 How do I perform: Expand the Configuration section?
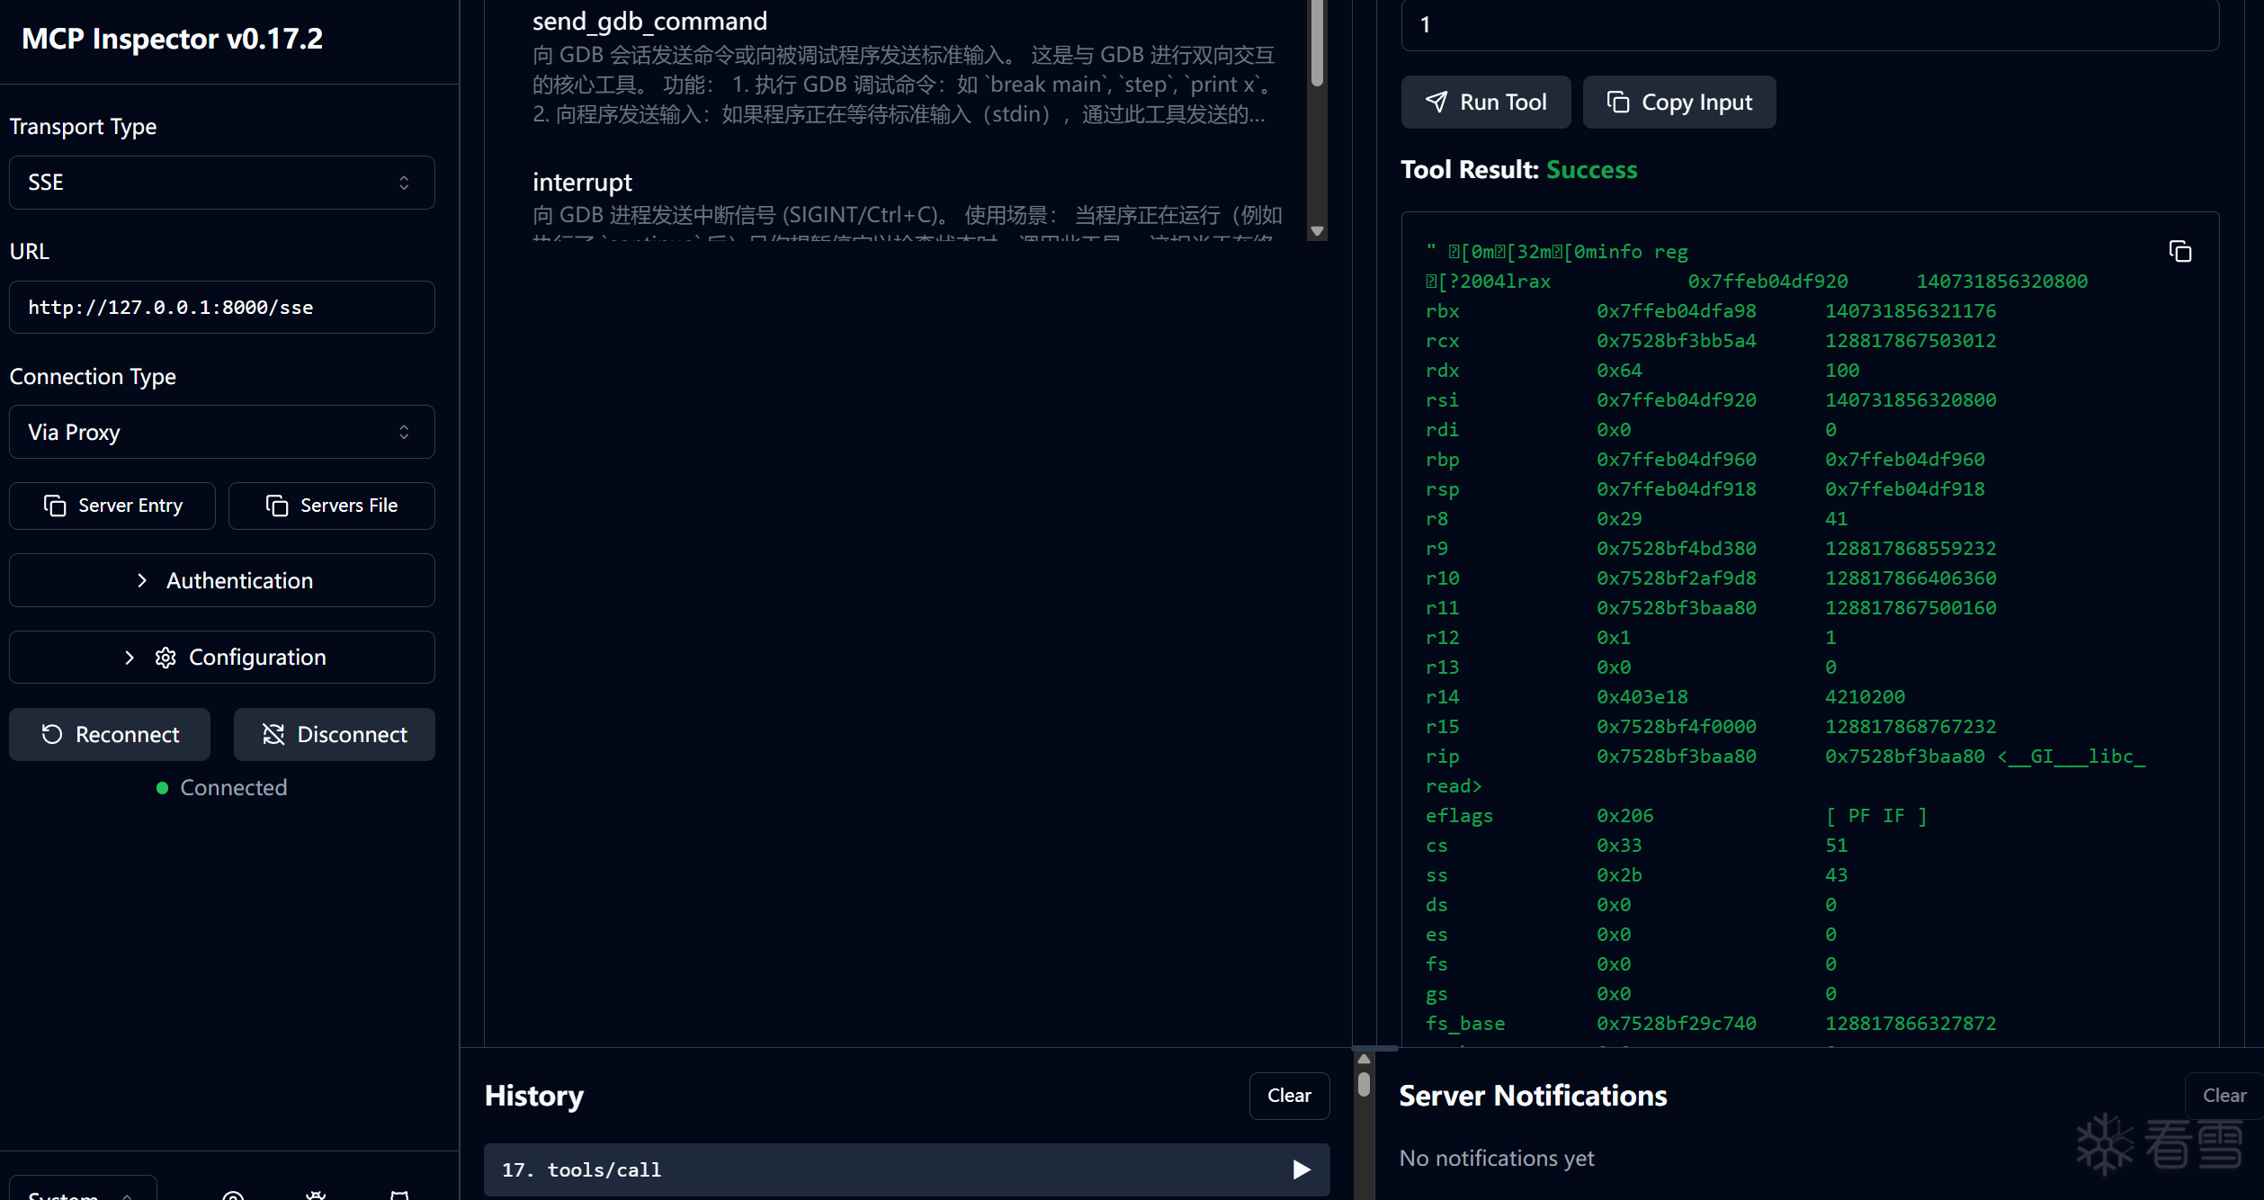(221, 658)
